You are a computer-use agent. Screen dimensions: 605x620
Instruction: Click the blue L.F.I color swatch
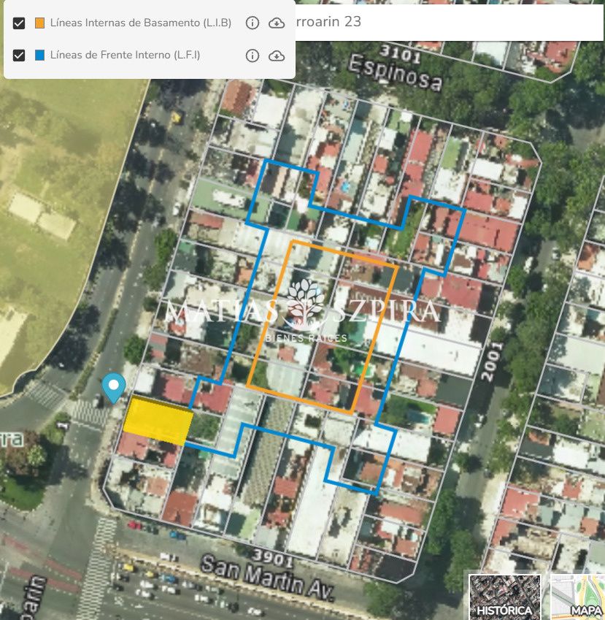[39, 56]
